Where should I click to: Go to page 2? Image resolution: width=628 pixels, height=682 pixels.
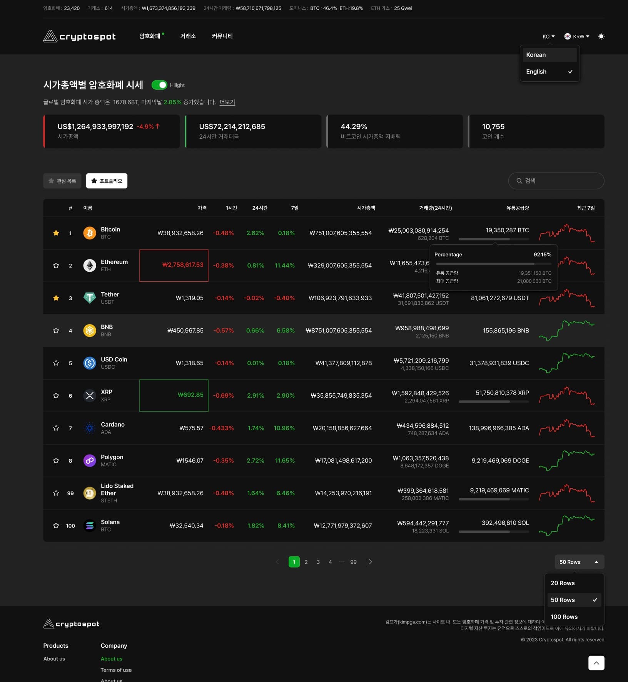(306, 562)
